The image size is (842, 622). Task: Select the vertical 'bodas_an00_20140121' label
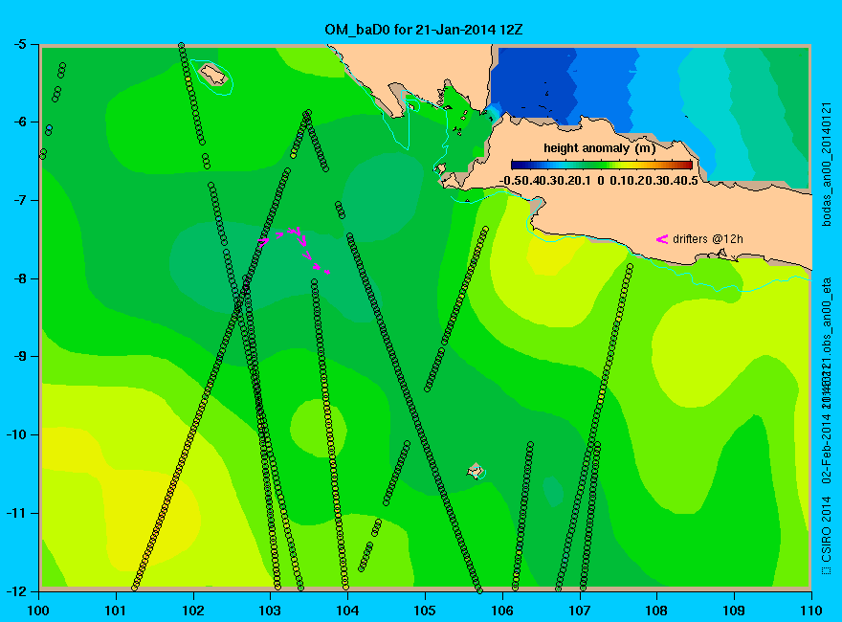[x=827, y=165]
